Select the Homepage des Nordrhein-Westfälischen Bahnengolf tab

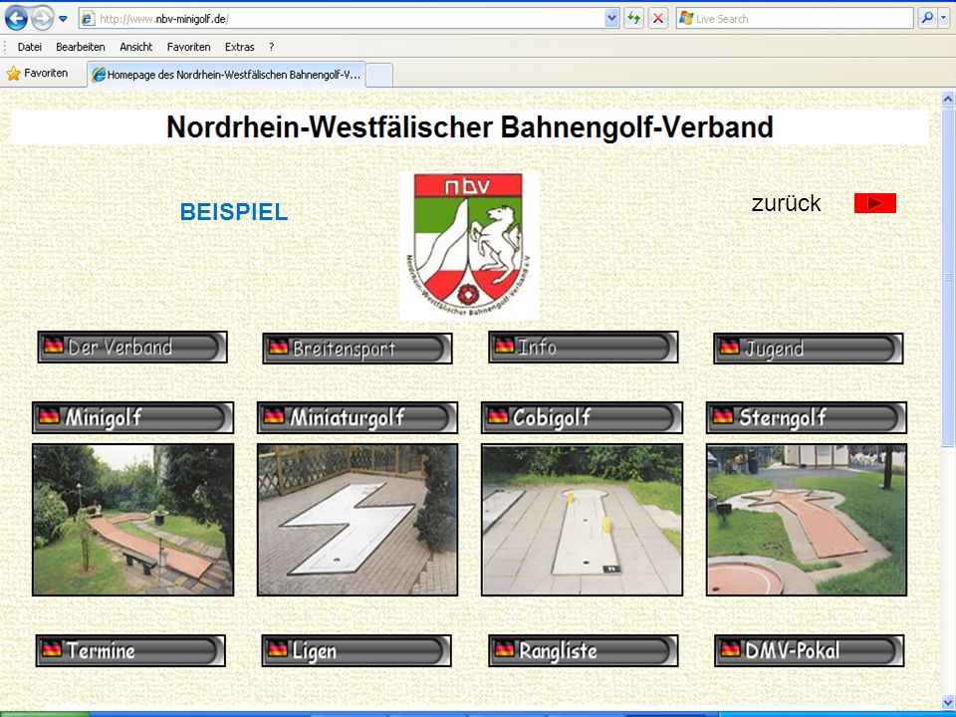tap(226, 75)
